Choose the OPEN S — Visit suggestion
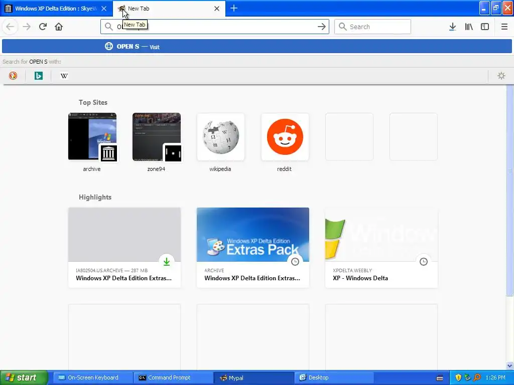The height and width of the screenshot is (385, 514). (257, 47)
